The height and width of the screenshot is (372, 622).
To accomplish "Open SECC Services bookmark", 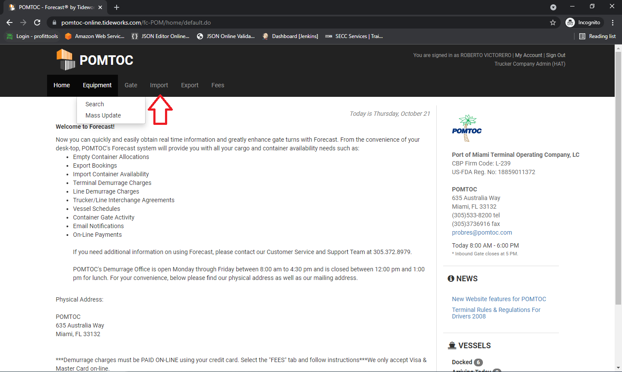I will (x=354, y=36).
